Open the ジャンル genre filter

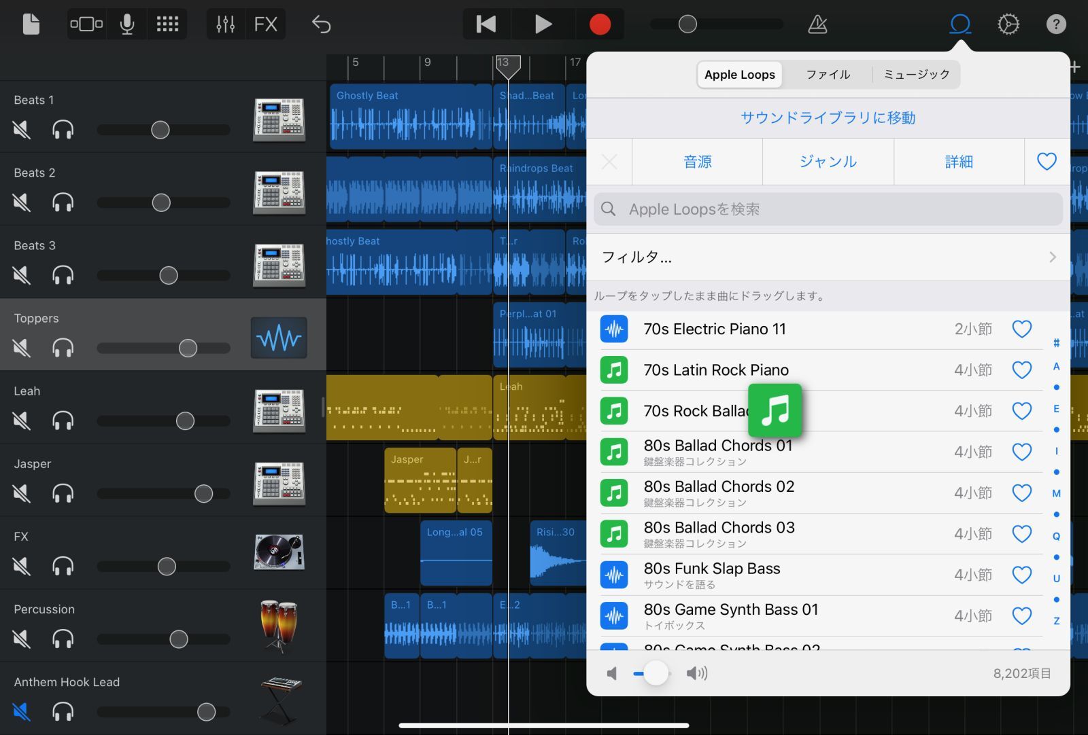pyautogui.click(x=828, y=162)
